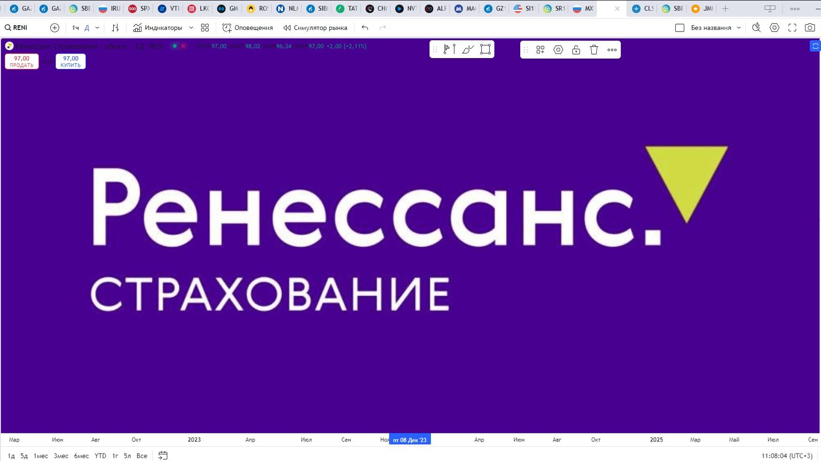821x461 pixels.
Task: Open the go-to-date calendar icon
Action: coord(163,455)
